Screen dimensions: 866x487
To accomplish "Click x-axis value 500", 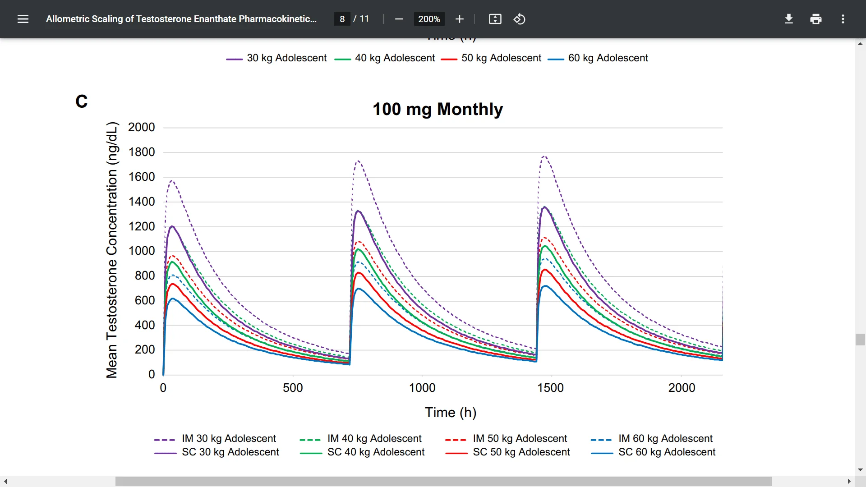I will (293, 388).
